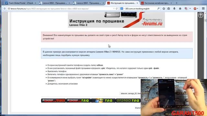Close the Инструкция по прошивке tab

137,3
